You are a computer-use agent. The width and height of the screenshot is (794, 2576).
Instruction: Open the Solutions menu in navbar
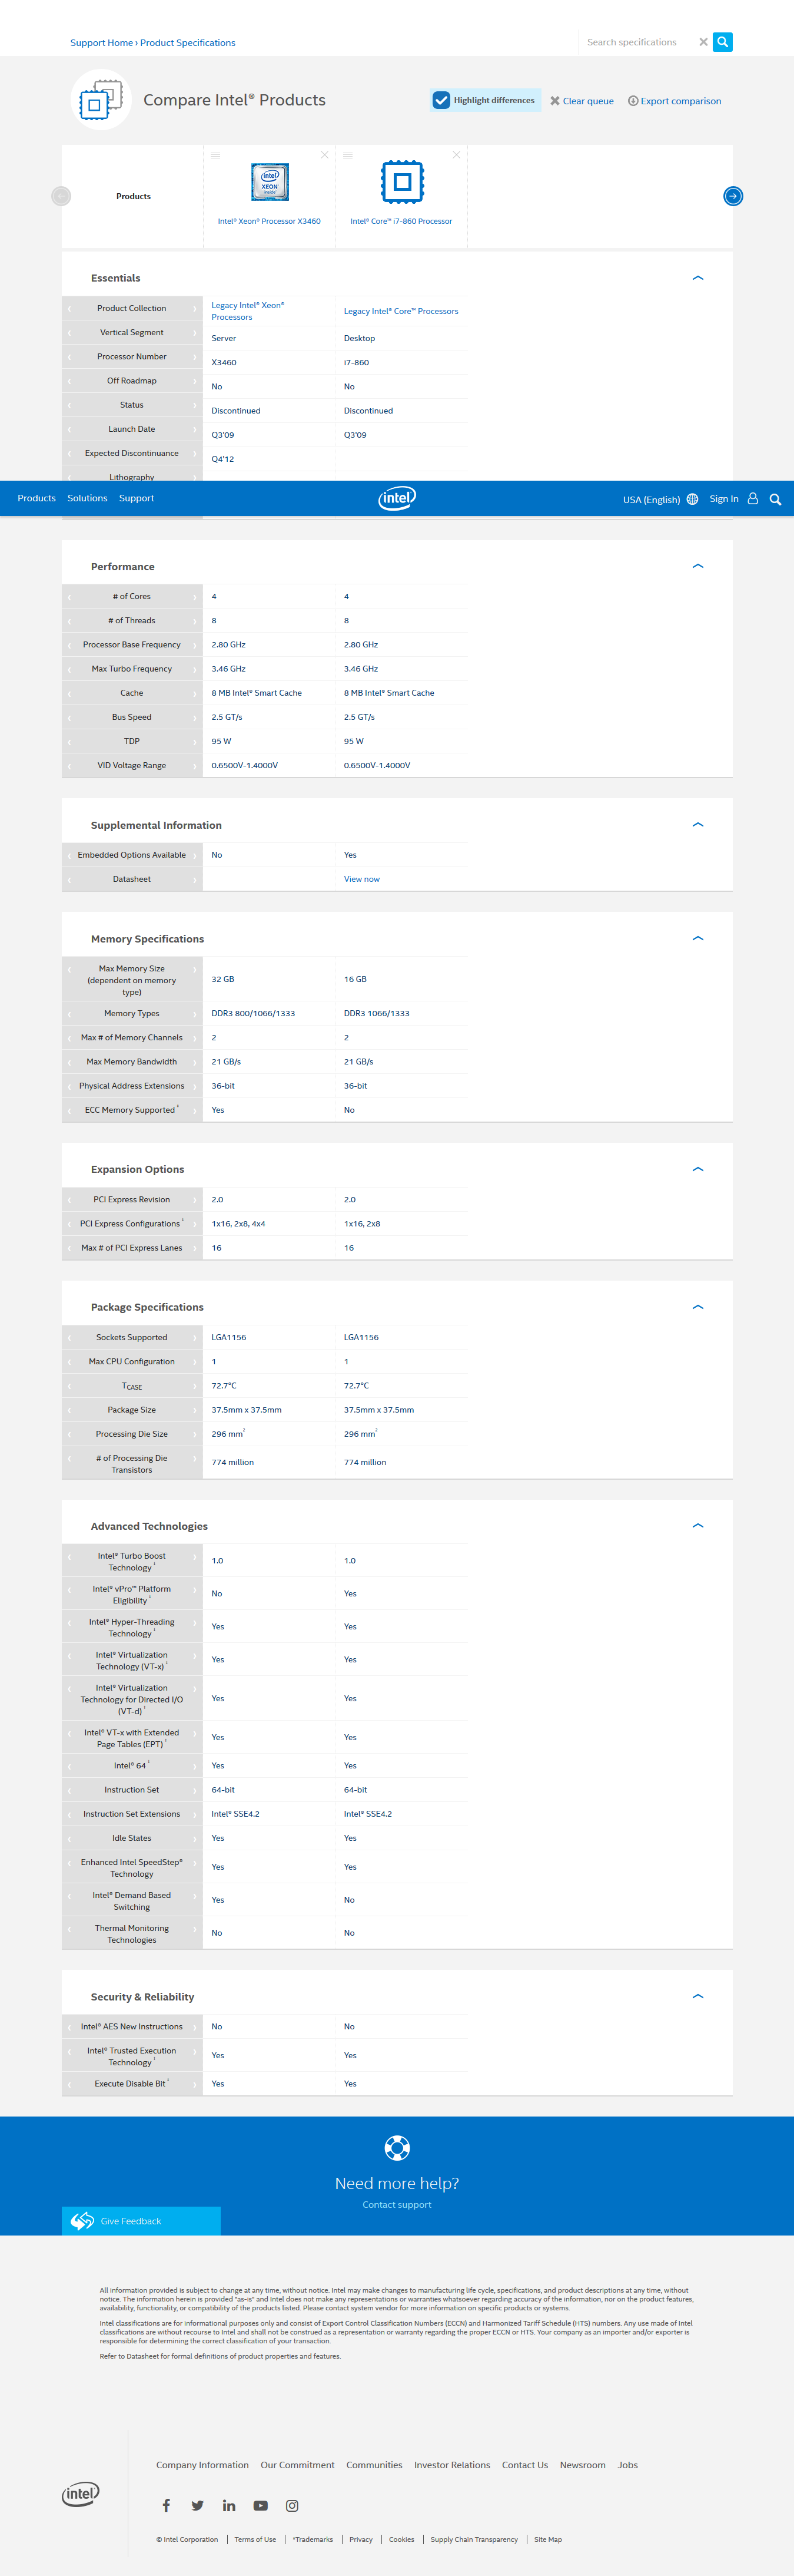[x=87, y=498]
